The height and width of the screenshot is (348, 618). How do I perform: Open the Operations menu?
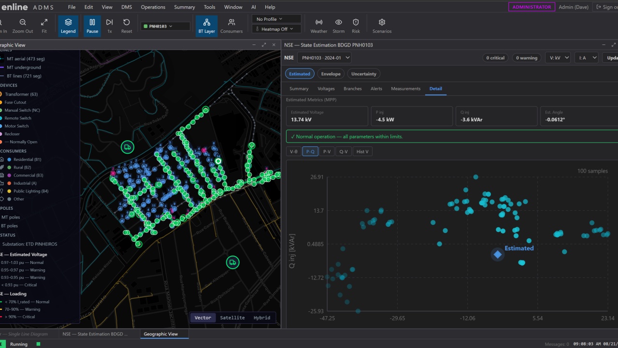153,7
